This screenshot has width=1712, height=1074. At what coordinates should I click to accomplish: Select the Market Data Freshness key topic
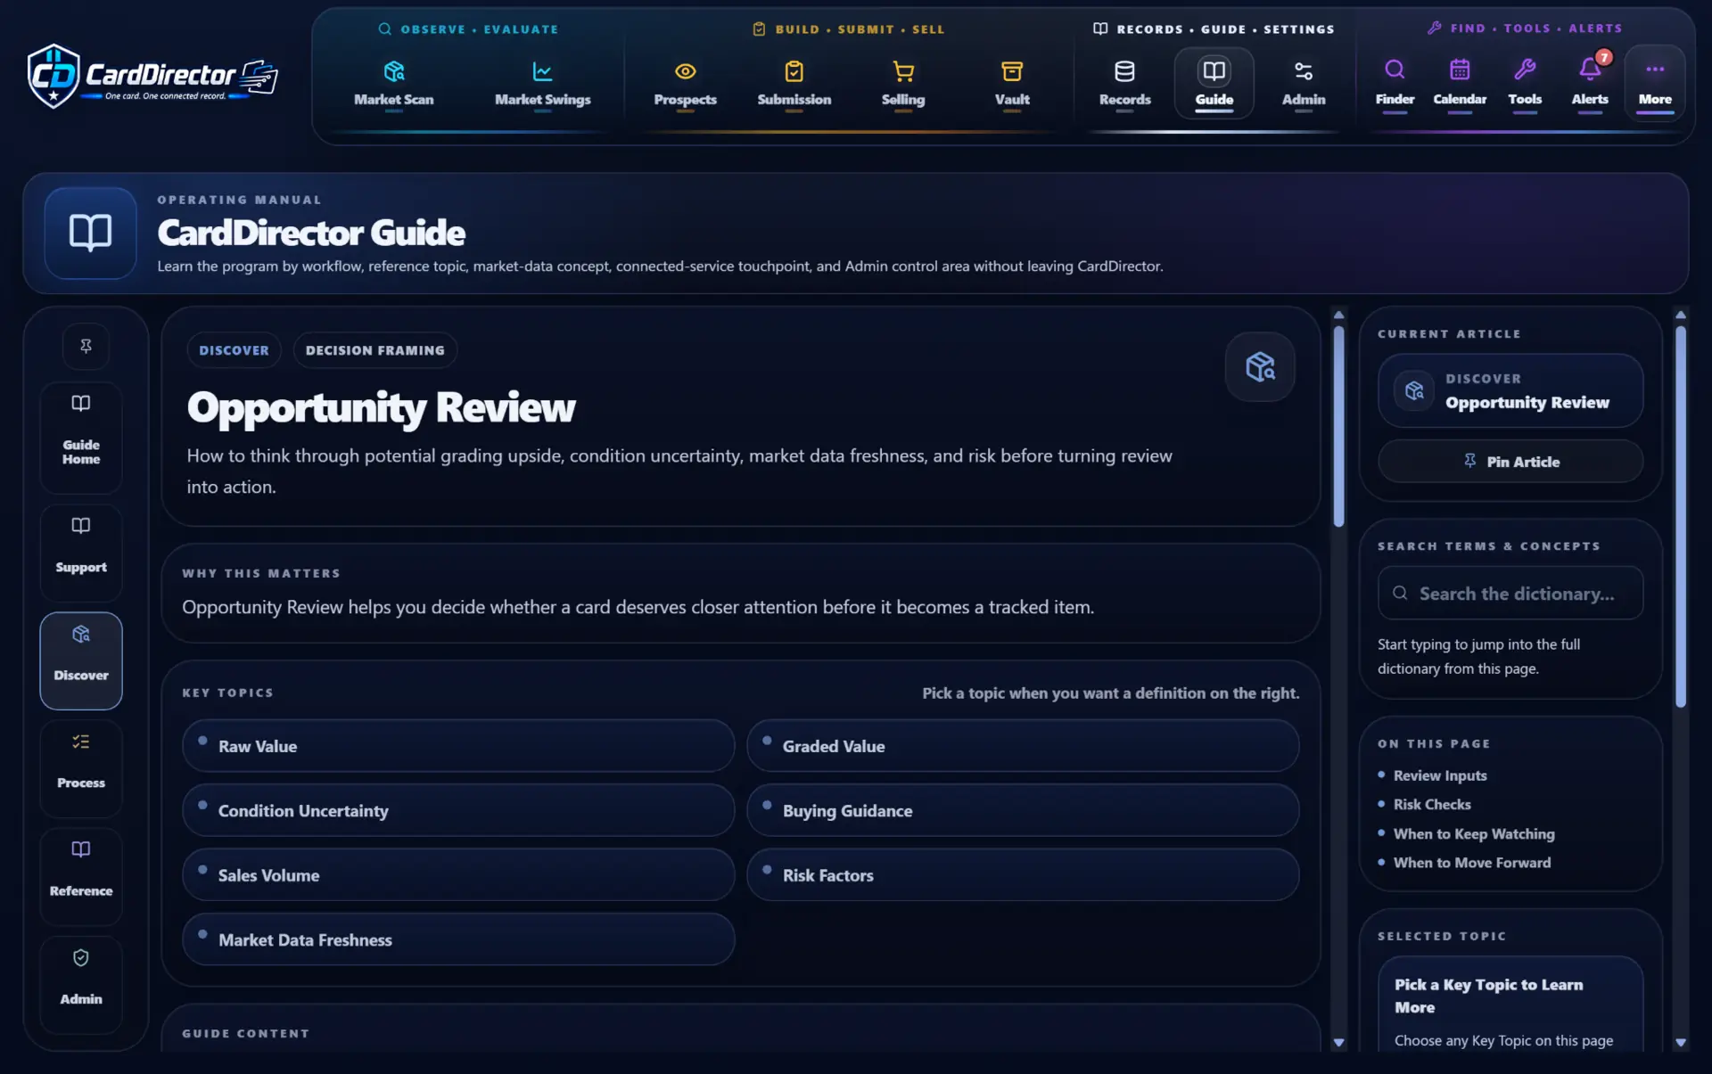458,939
